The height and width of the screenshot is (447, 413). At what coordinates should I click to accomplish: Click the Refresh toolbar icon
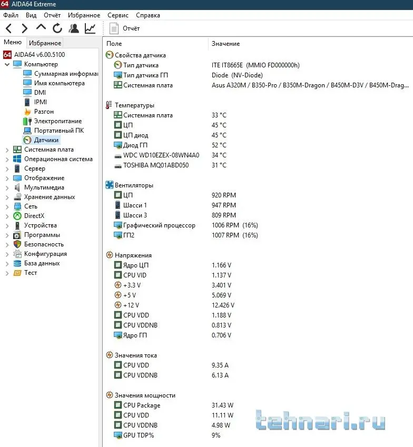tap(57, 28)
